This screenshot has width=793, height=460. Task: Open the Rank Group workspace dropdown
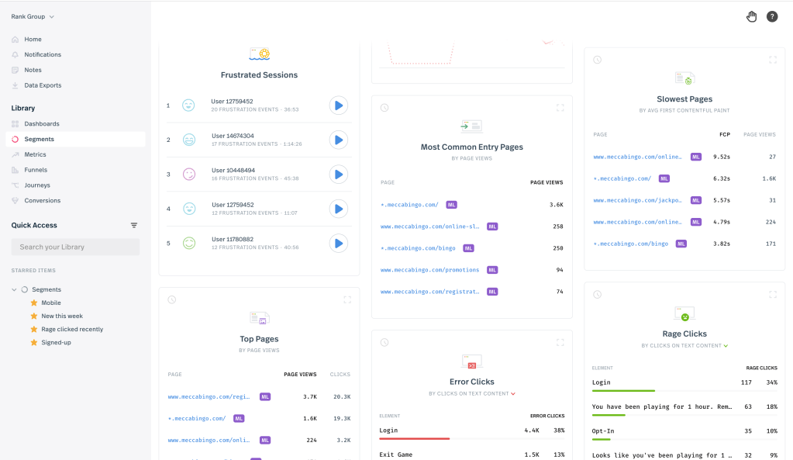pos(33,16)
